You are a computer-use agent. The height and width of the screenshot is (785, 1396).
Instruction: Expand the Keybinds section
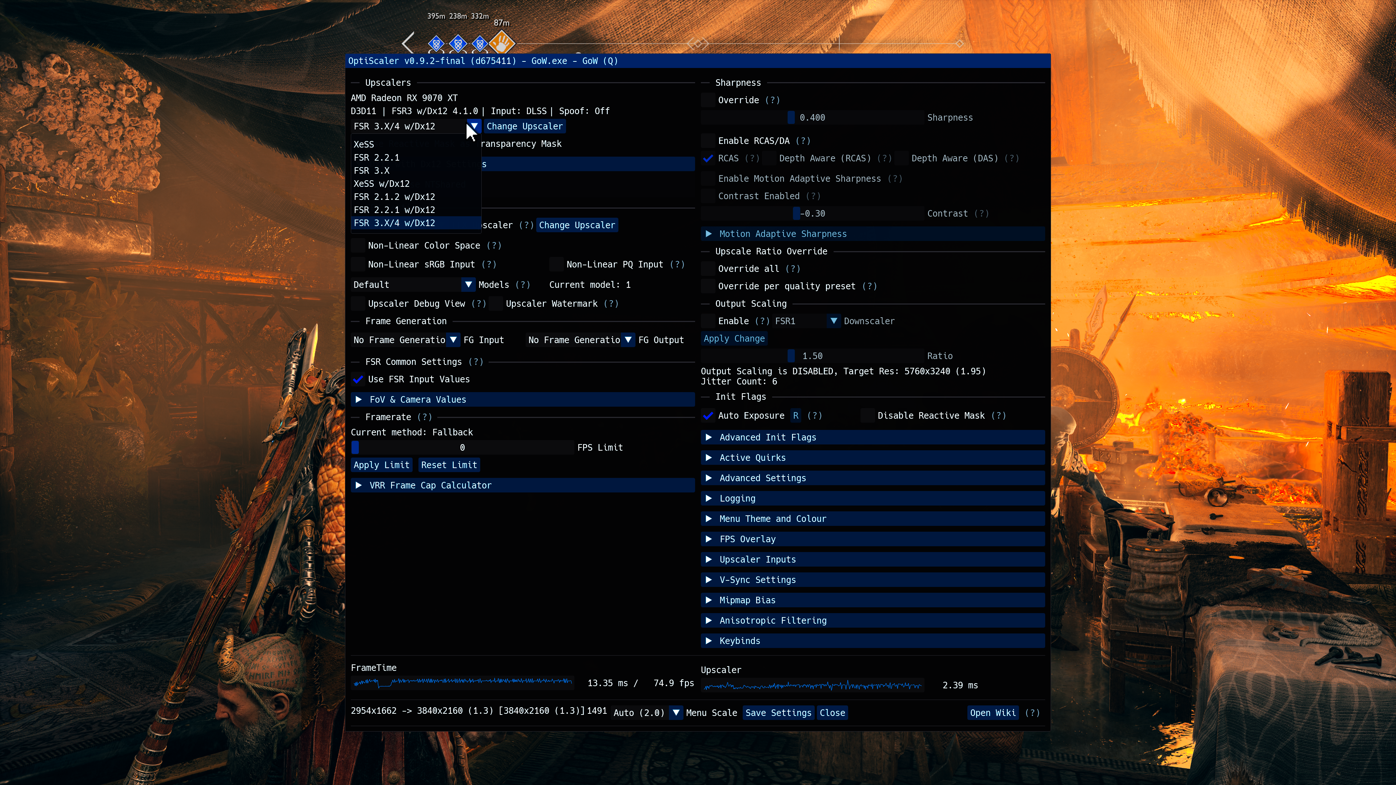click(x=872, y=641)
